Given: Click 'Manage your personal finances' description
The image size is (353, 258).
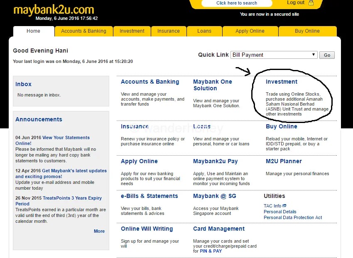Looking at the screenshot, I should click(297, 174).
